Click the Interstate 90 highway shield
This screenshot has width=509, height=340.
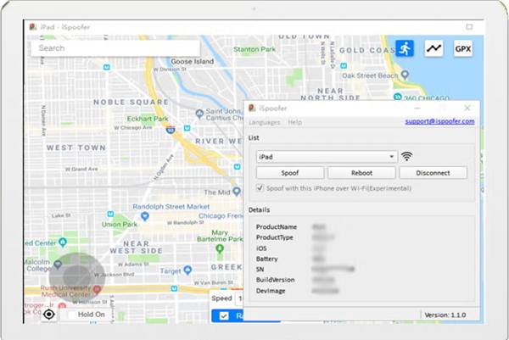171,131
